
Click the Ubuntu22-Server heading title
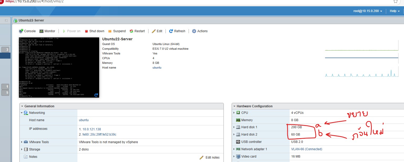[117, 39]
